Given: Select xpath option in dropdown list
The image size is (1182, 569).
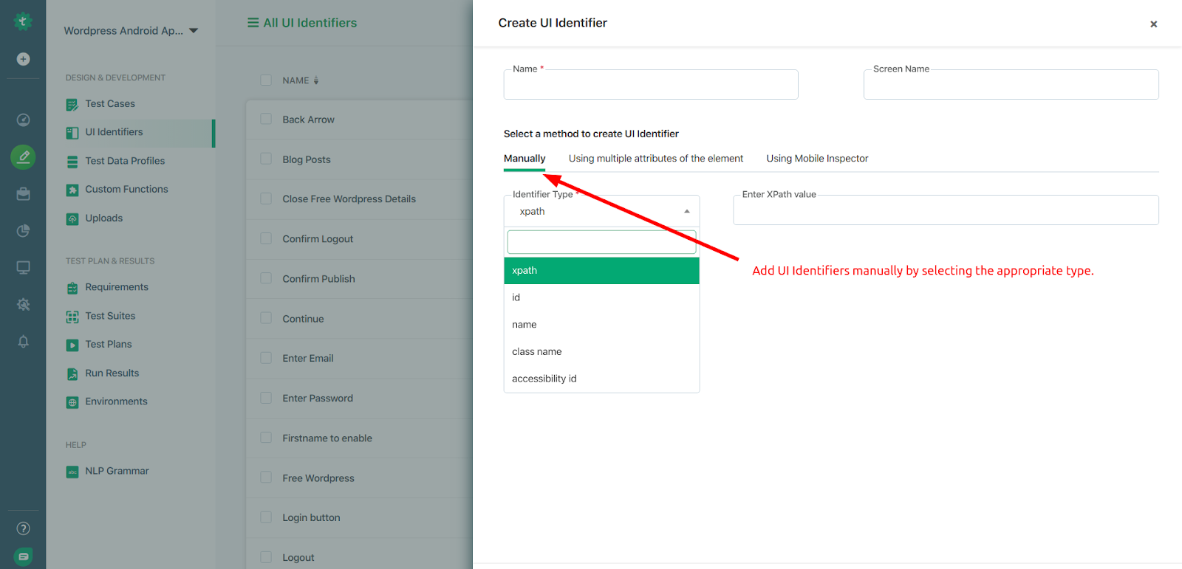Looking at the screenshot, I should click(x=601, y=271).
